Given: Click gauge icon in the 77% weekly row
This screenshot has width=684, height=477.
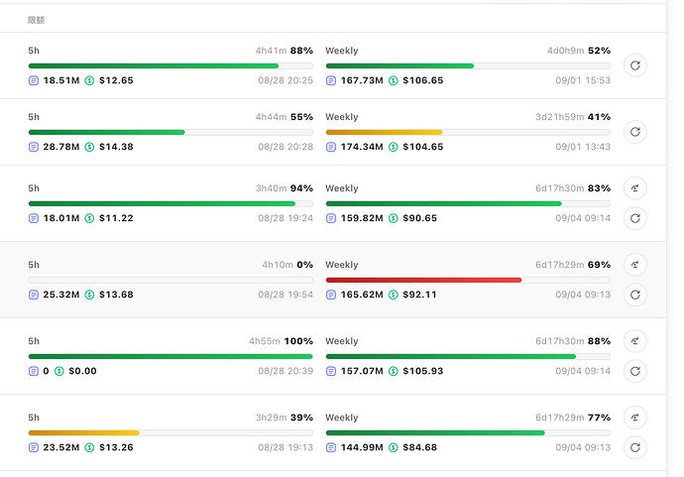Looking at the screenshot, I should 635,417.
